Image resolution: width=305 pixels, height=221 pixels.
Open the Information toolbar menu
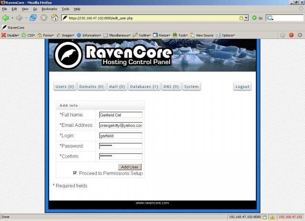(89, 35)
